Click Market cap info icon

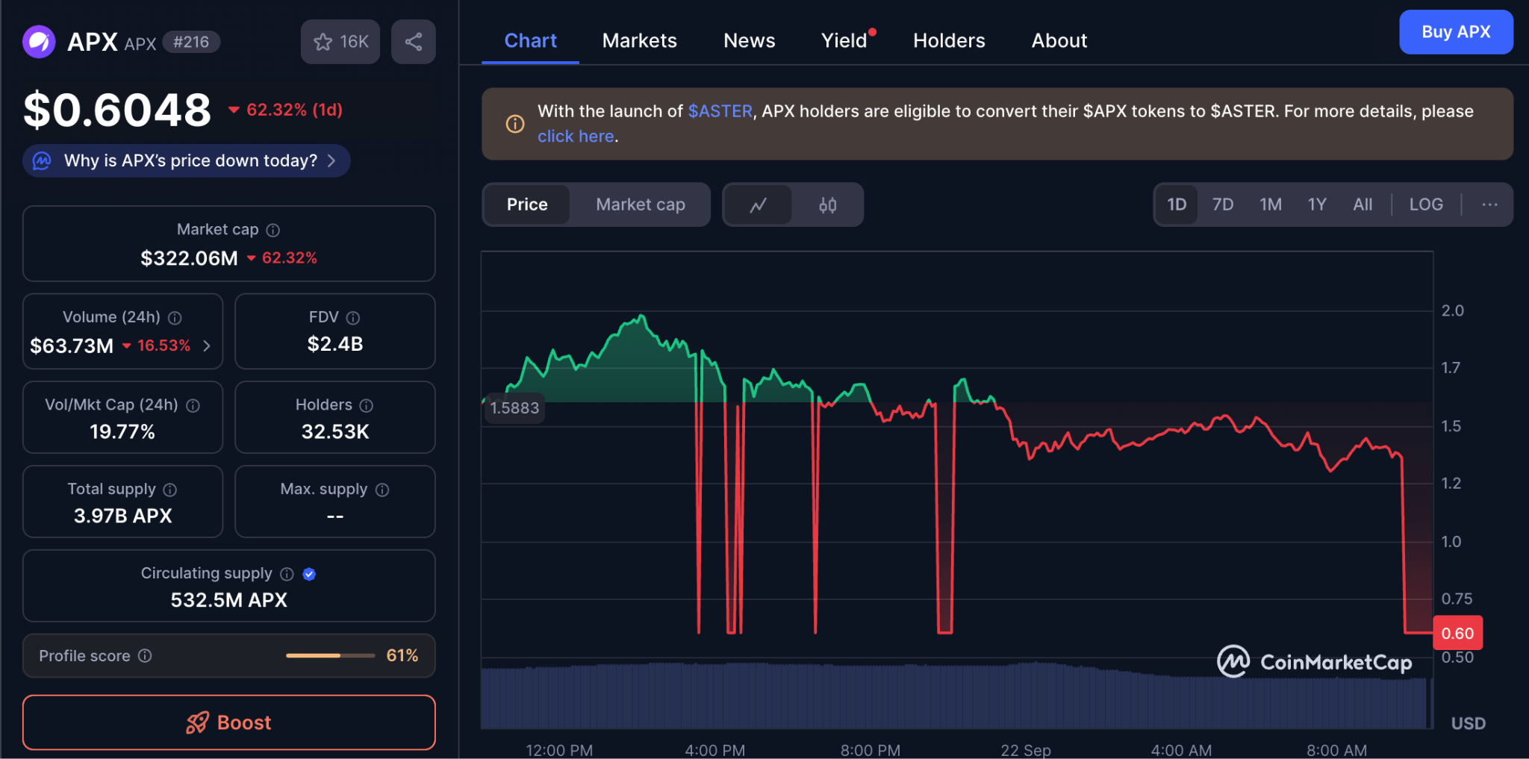tap(273, 230)
